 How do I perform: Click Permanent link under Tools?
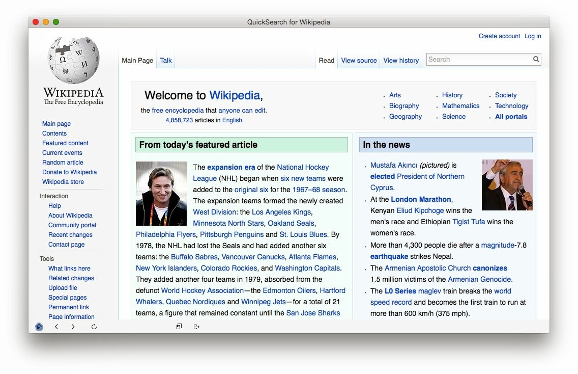point(69,307)
